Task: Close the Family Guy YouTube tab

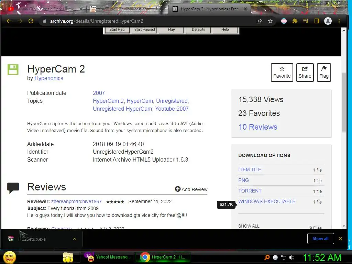Action: click(81, 9)
